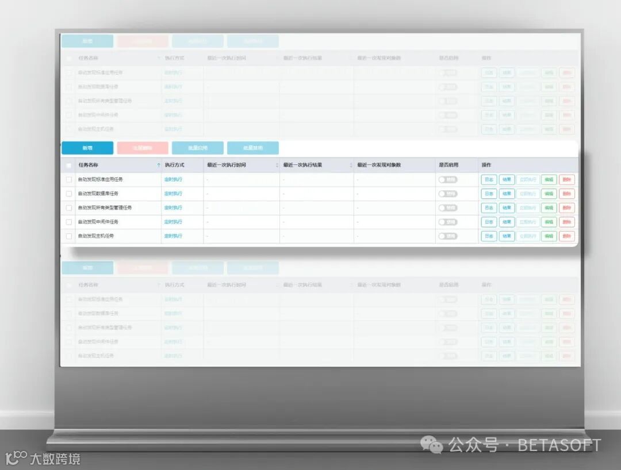621x470 pixels.
Task: Click the 批量禁用 button
Action: (253, 148)
